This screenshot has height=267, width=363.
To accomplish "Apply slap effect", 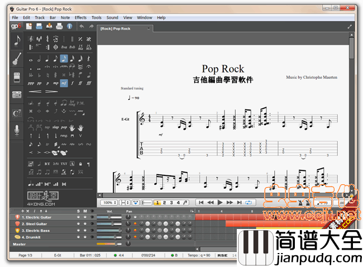I will [x=55, y=127].
